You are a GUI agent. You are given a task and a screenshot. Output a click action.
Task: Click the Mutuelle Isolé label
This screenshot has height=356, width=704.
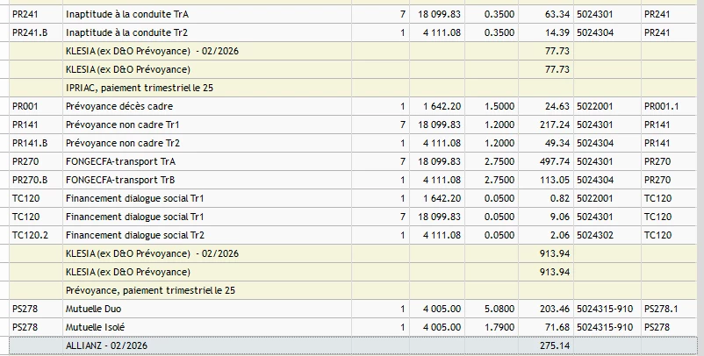[95, 327]
